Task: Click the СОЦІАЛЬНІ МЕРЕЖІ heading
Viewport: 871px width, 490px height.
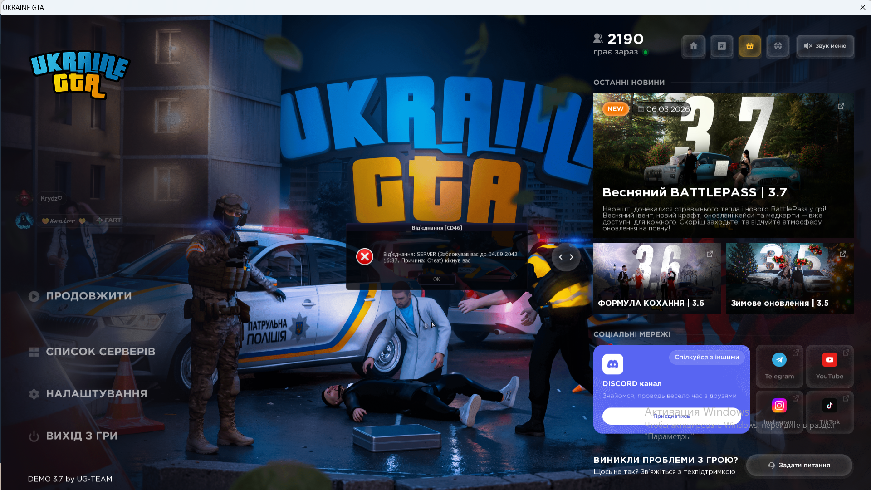Action: coord(632,334)
